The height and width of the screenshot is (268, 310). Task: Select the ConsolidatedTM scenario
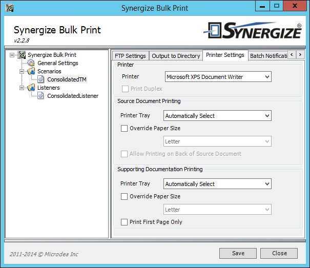tap(67, 79)
